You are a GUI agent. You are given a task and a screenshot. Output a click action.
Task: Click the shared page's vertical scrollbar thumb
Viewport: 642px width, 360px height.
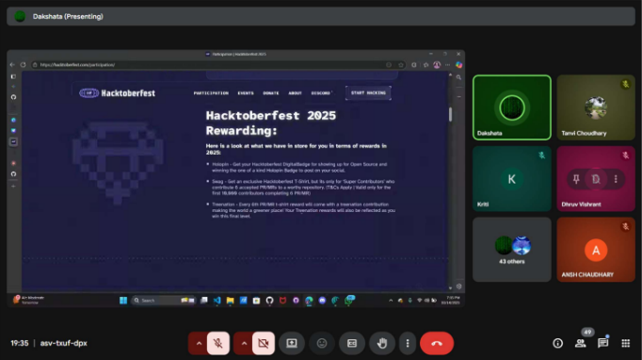(x=450, y=114)
